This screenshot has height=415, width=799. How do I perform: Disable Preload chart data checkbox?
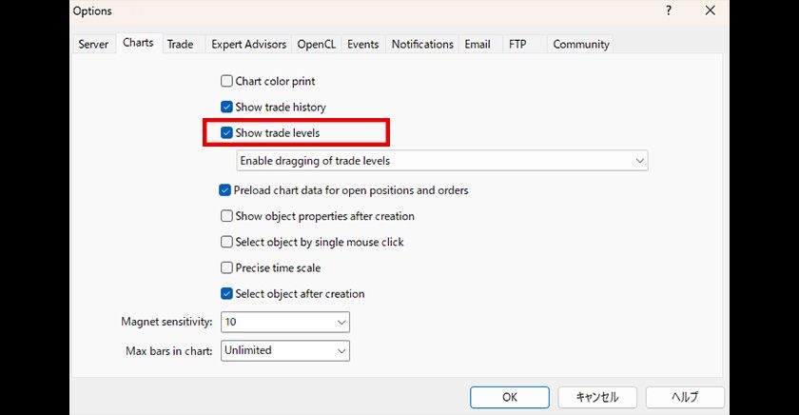tap(225, 190)
